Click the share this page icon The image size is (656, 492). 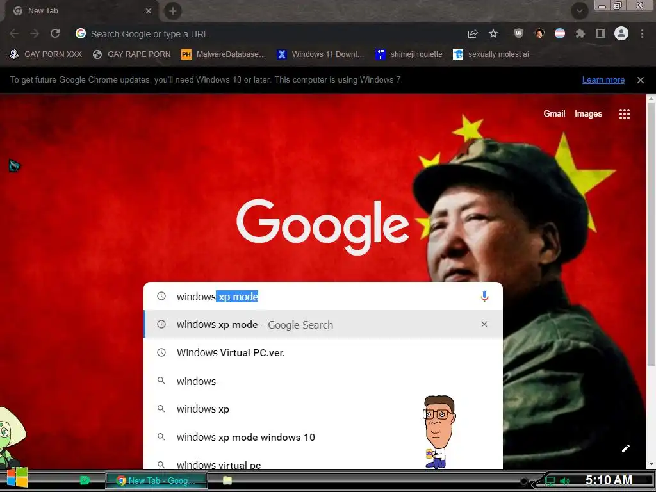pyautogui.click(x=473, y=33)
